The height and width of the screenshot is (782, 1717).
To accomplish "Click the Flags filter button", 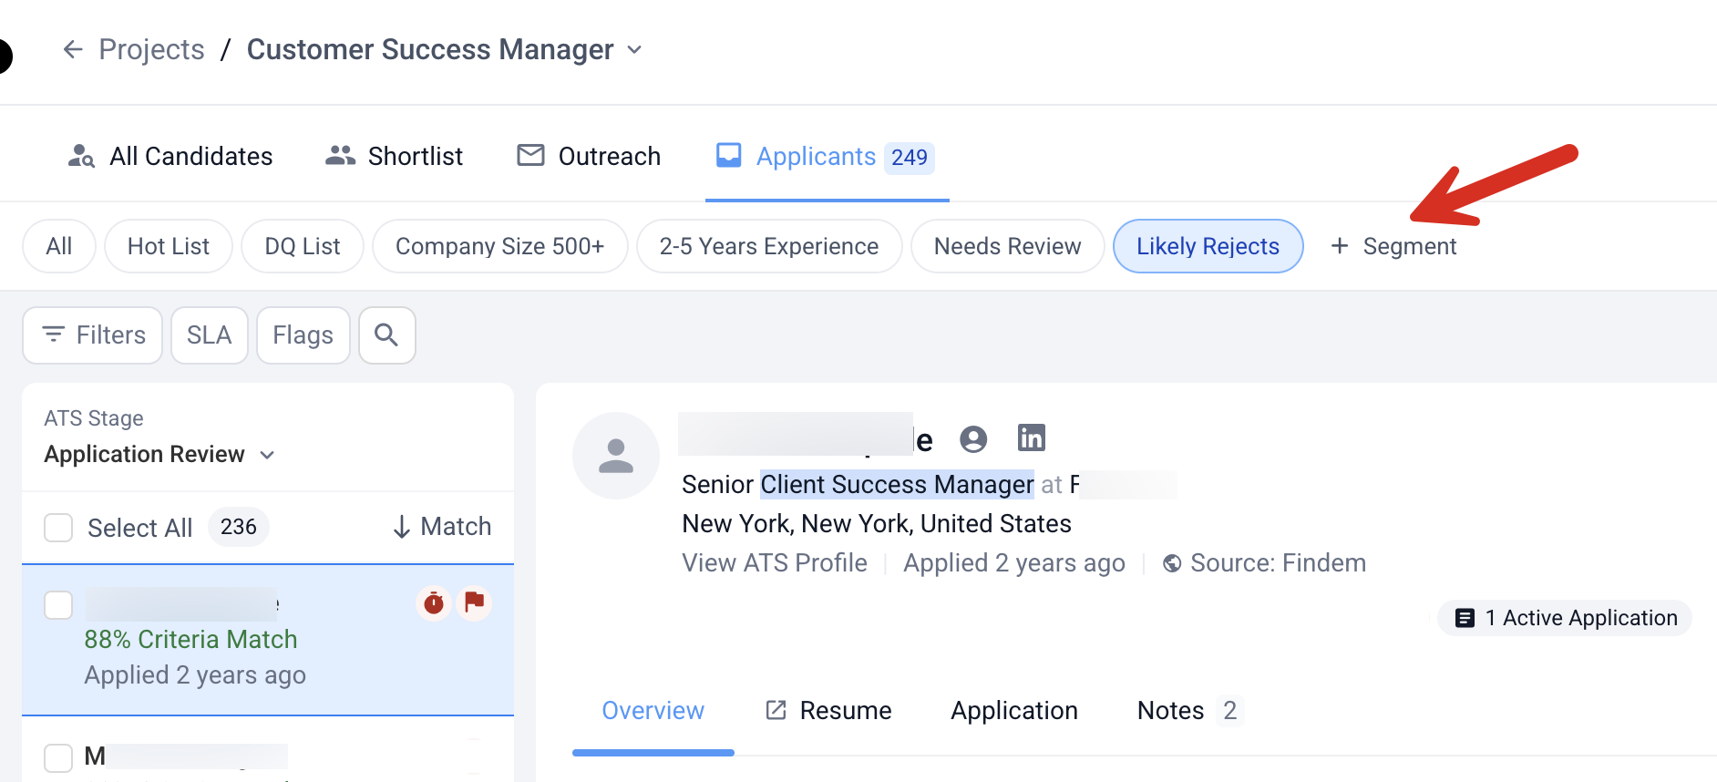I will (x=303, y=335).
